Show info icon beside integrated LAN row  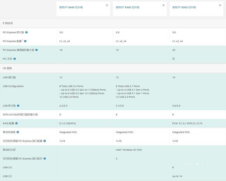(18, 132)
